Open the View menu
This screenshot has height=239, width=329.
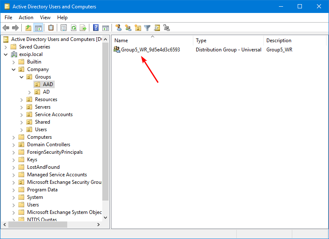(45, 18)
